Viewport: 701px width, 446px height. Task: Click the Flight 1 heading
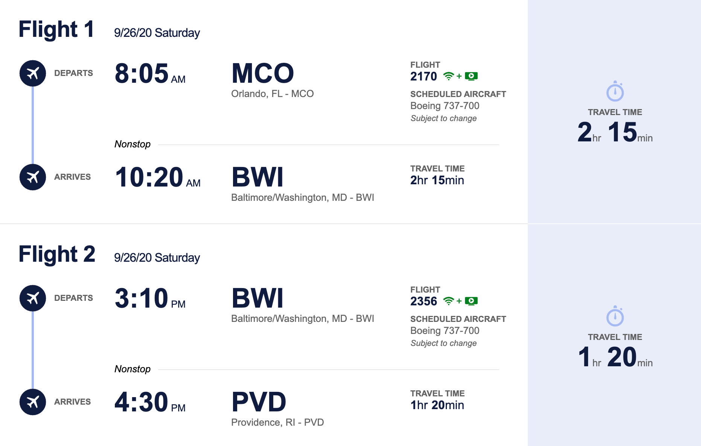56,29
